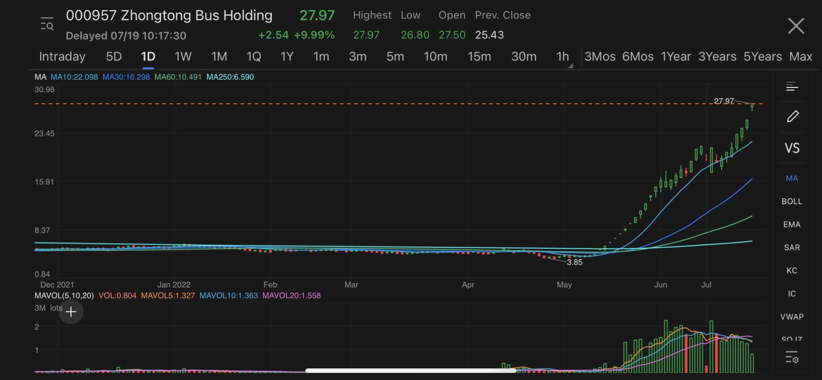The height and width of the screenshot is (380, 822).
Task: Select the 10m minute interval
Action: (435, 57)
